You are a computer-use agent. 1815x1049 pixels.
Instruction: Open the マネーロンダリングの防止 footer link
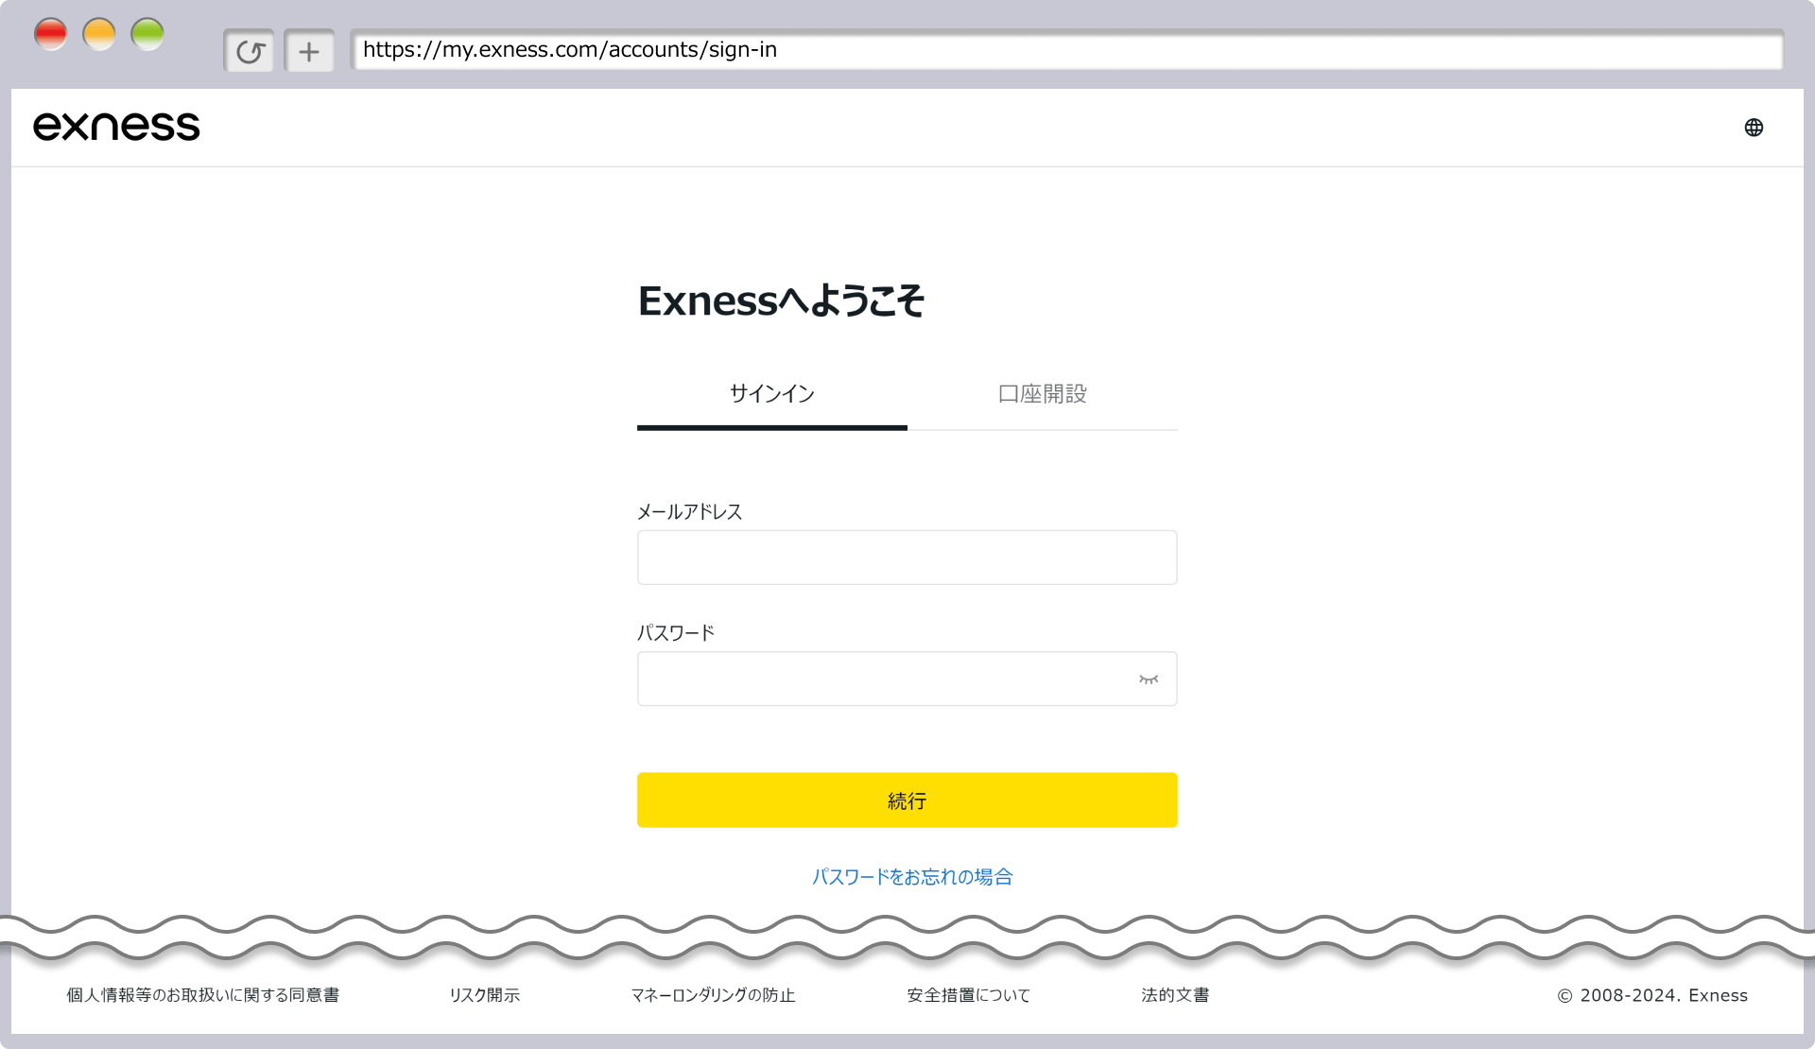click(x=713, y=995)
